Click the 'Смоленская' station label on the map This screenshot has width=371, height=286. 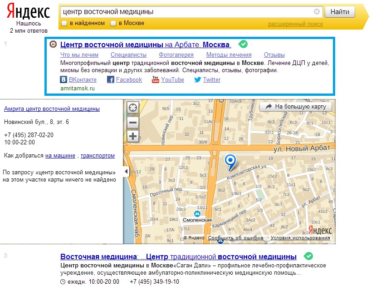click(x=197, y=220)
